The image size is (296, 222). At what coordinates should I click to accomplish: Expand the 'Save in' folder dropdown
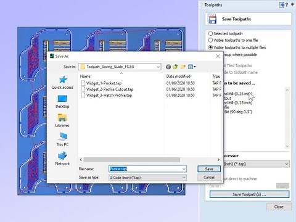coord(158,67)
